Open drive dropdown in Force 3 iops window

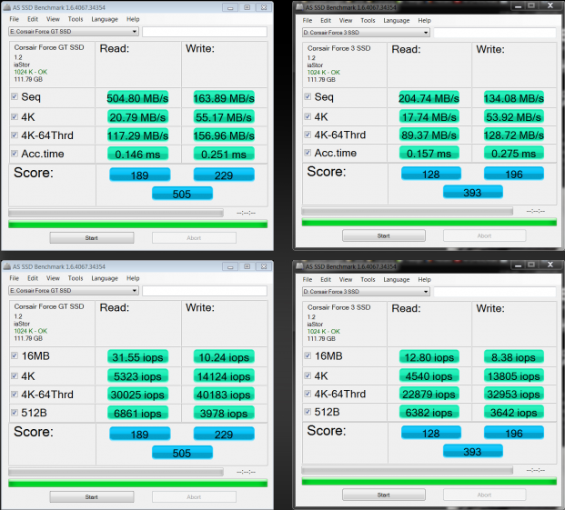(x=426, y=292)
